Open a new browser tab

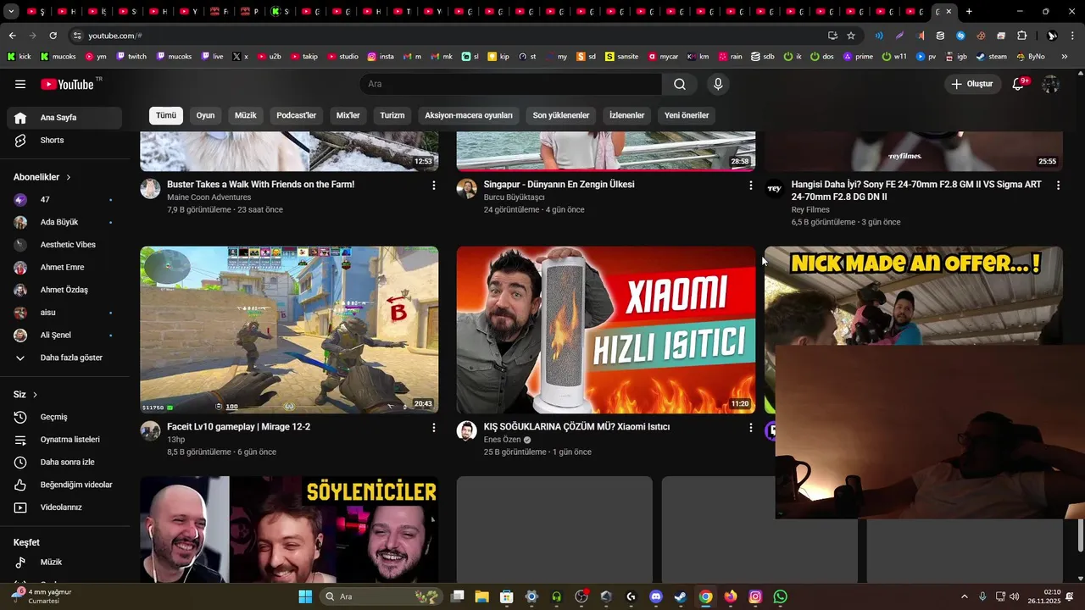(969, 12)
